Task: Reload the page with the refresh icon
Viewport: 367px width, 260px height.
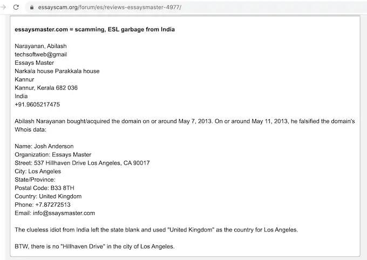Action: [x=16, y=7]
